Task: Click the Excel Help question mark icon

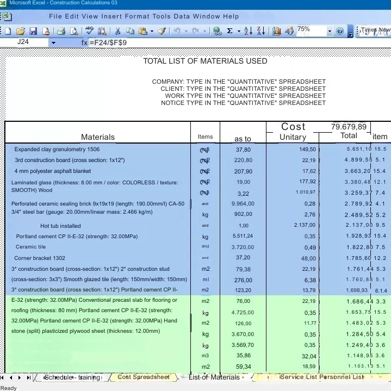Action: click(x=340, y=31)
